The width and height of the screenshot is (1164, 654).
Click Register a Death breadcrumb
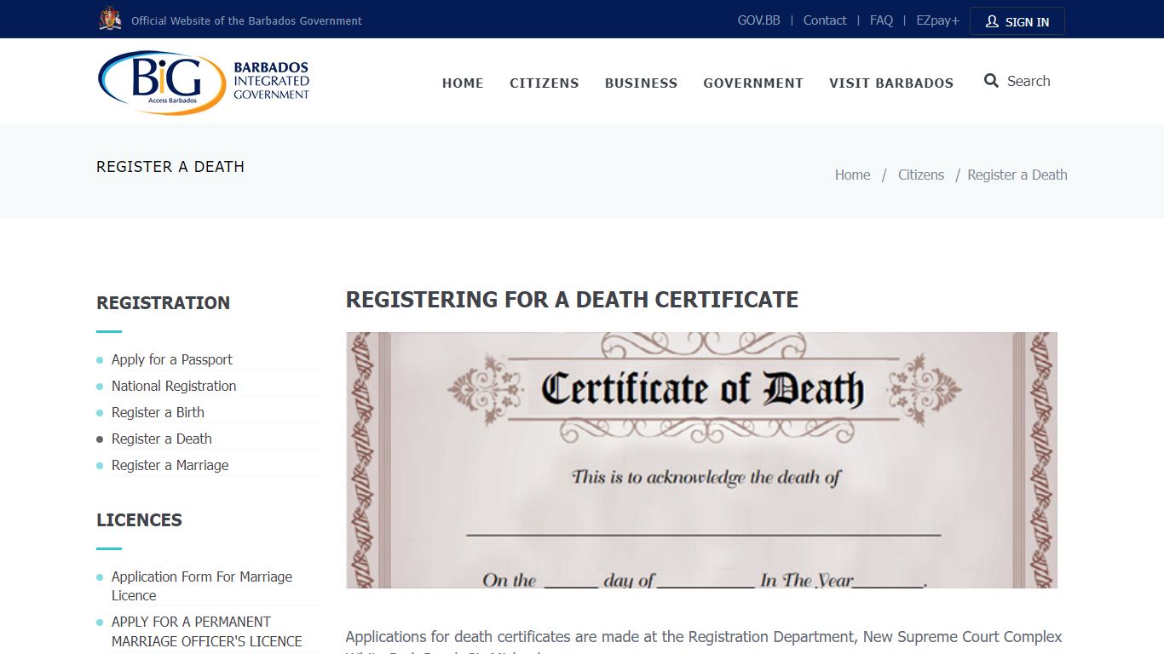tap(1017, 175)
